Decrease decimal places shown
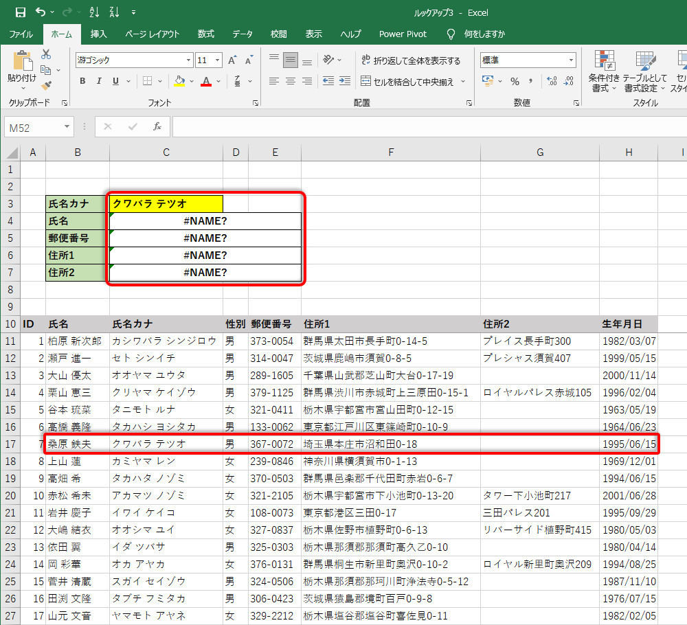The image size is (687, 625). [568, 81]
